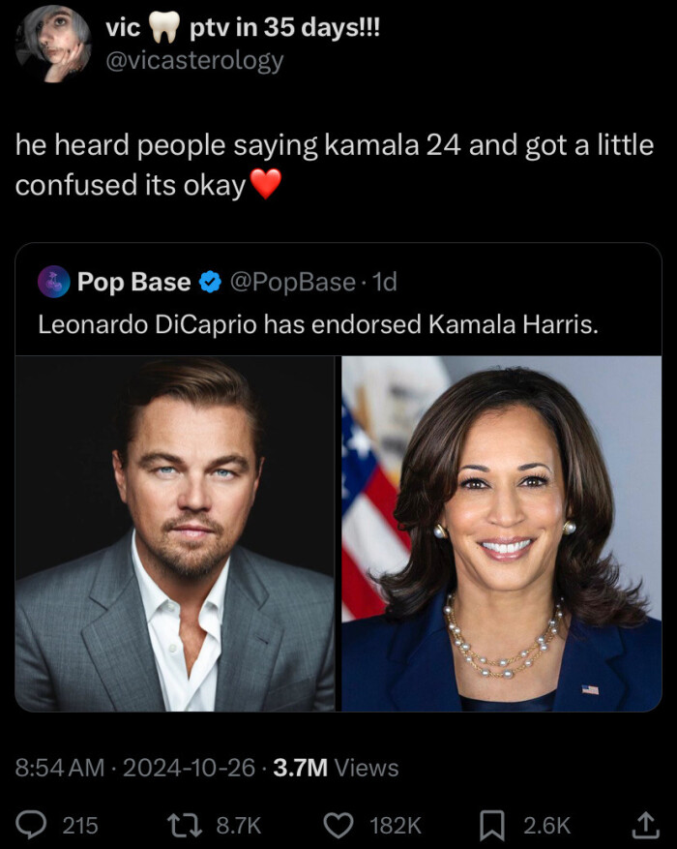Open the 8:54 AM timestamp
Viewport: 677px width, 849px height.
(59, 768)
